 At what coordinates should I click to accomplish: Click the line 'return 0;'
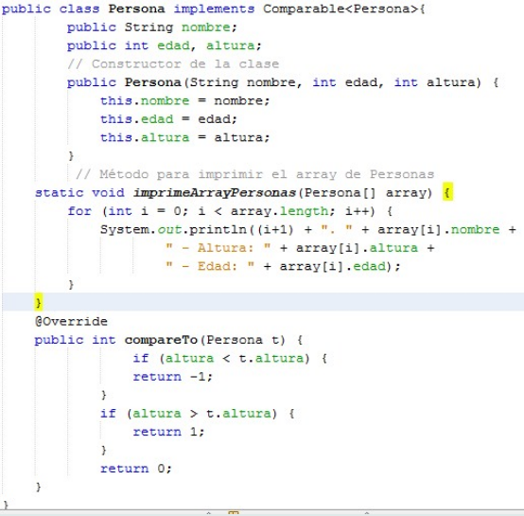click(x=135, y=469)
